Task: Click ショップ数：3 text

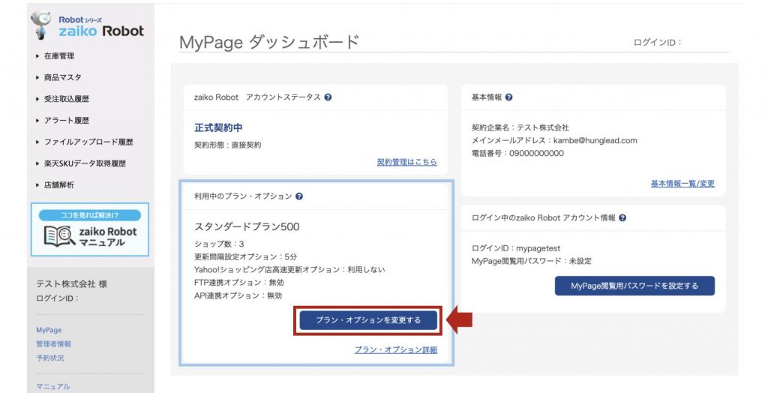Action: (x=219, y=244)
